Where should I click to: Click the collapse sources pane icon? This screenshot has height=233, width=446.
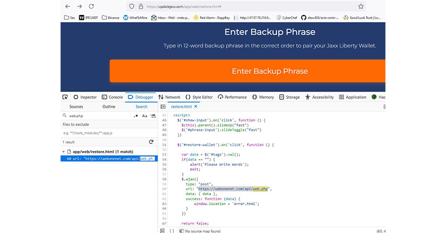163,107
